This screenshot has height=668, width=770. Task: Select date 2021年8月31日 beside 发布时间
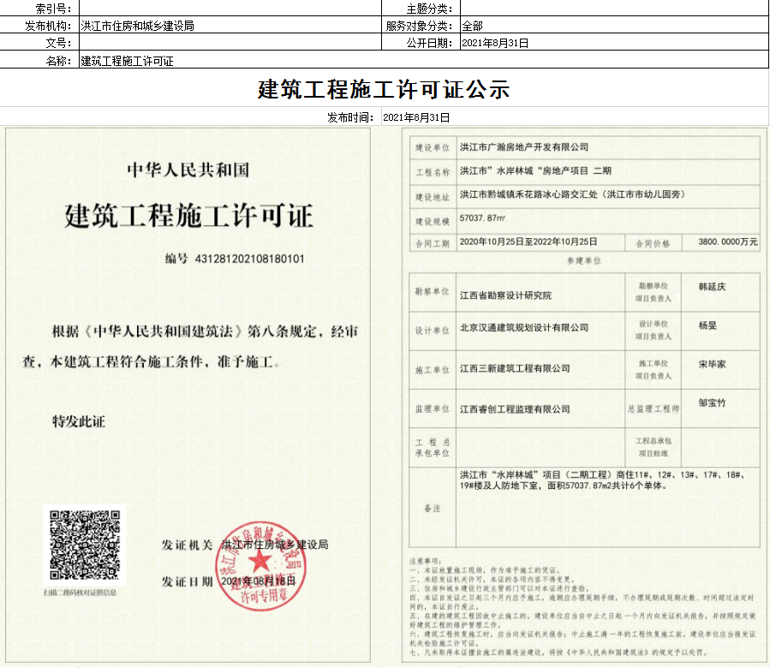(x=416, y=117)
